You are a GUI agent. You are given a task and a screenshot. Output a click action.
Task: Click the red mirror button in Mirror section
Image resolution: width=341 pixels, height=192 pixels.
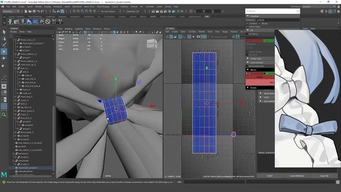pyautogui.click(x=260, y=77)
